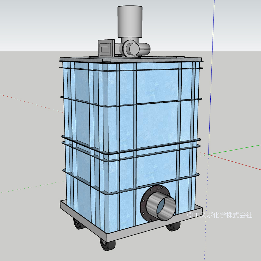Select the tall cylindrical motor on top
Screen dimensions: 261x261
pyautogui.click(x=130, y=22)
